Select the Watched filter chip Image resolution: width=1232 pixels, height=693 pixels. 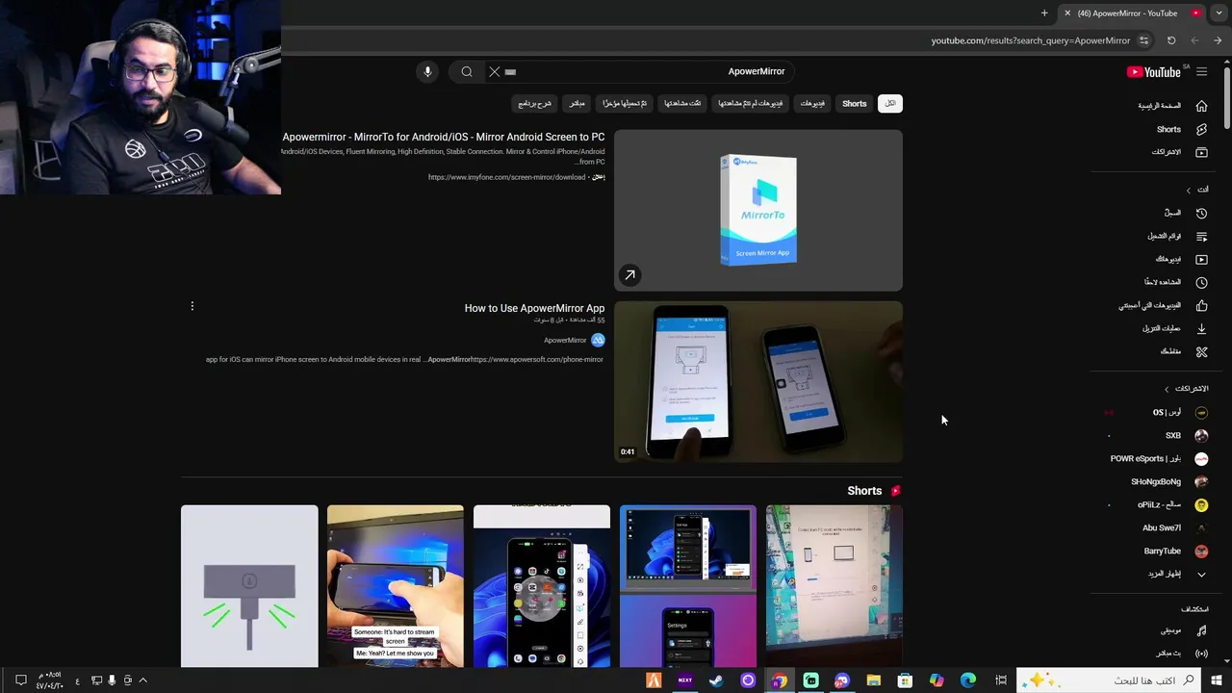[x=682, y=103]
